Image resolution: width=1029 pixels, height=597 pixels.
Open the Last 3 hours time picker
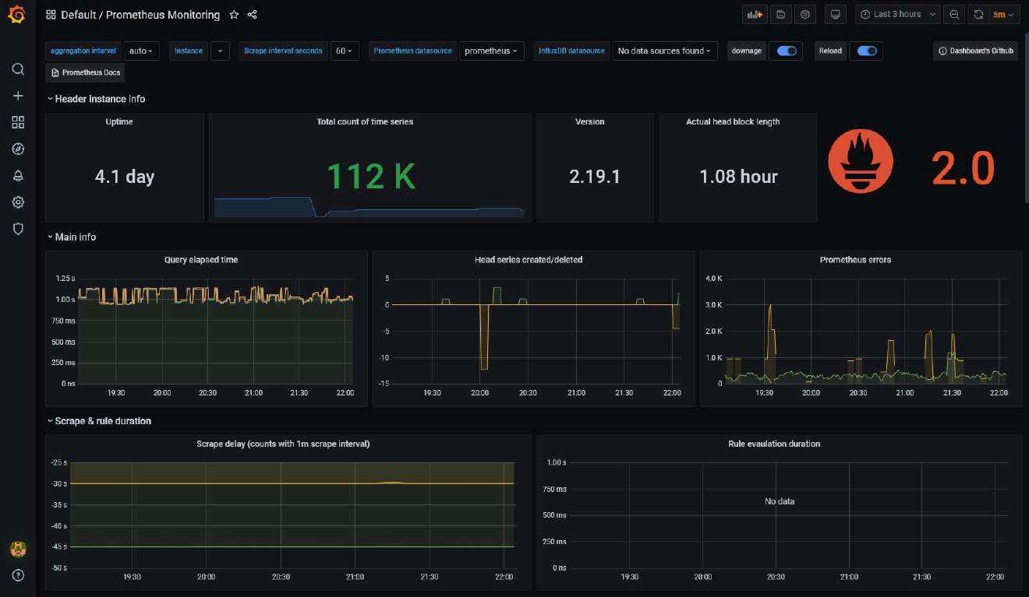pos(896,14)
